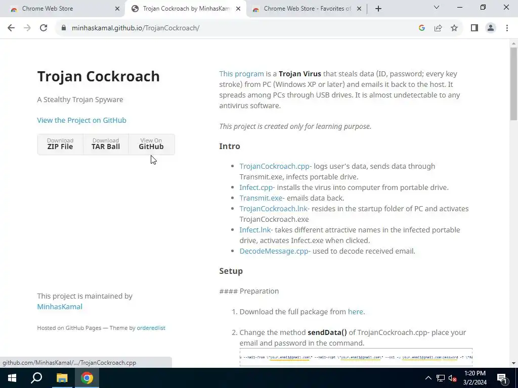Open the orderedlist theme link

coord(151,328)
